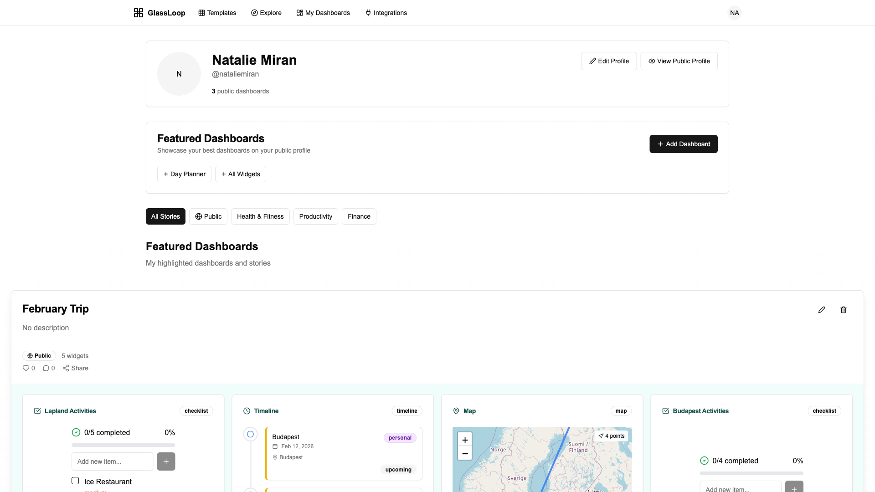Viewport: 875px width, 492px height.
Task: Click the personal tag on Budapest
Action: coord(400,438)
